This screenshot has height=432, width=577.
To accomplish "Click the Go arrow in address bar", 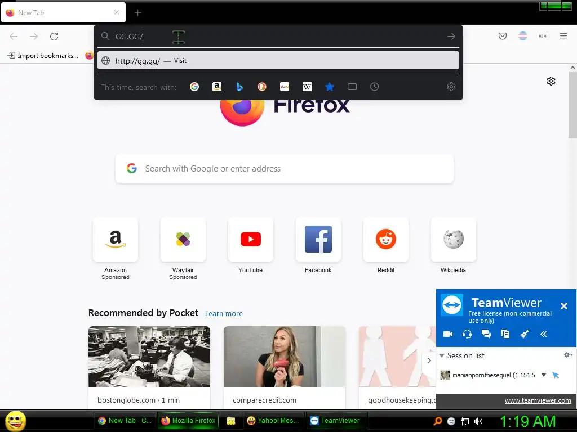I will [x=451, y=37].
